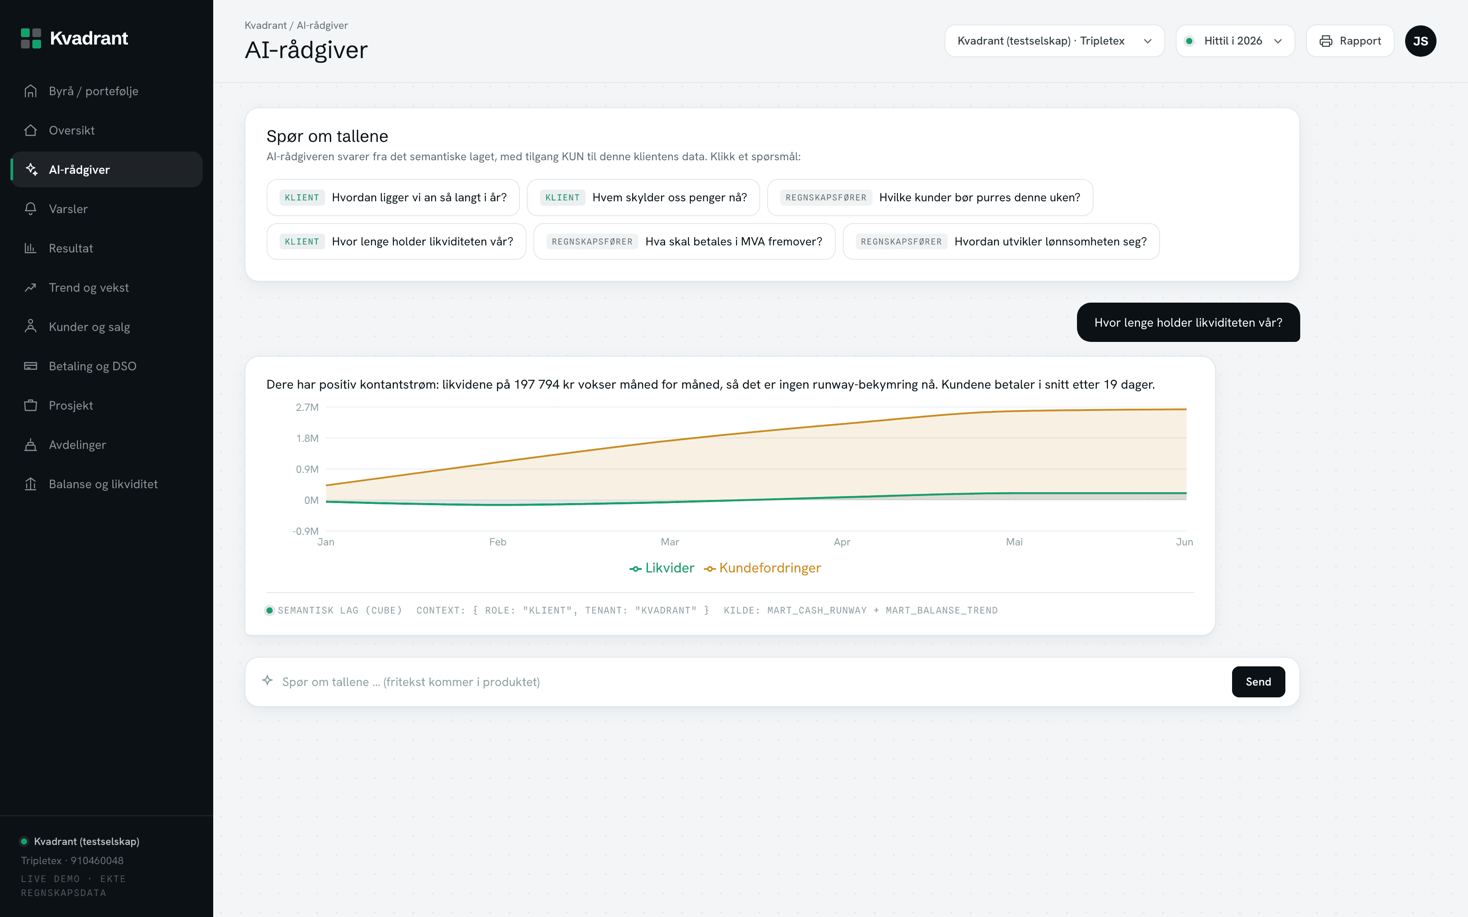The image size is (1468, 917).
Task: Click the SEMANTISK LAG (CUBE) label
Action: (x=340, y=610)
